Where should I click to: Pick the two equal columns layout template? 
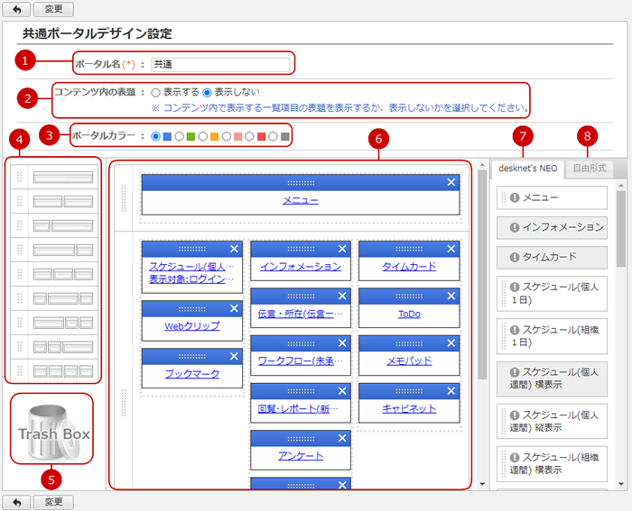click(63, 201)
